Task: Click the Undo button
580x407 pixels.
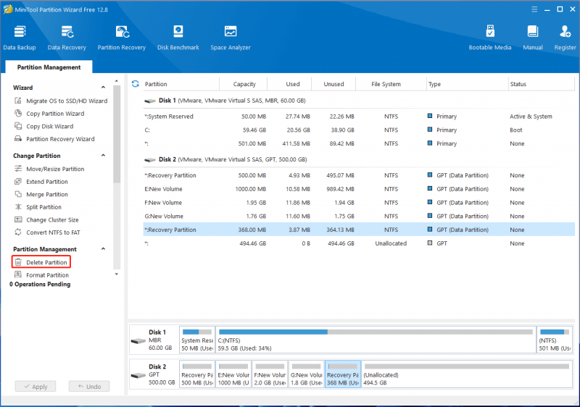Action: click(x=89, y=386)
